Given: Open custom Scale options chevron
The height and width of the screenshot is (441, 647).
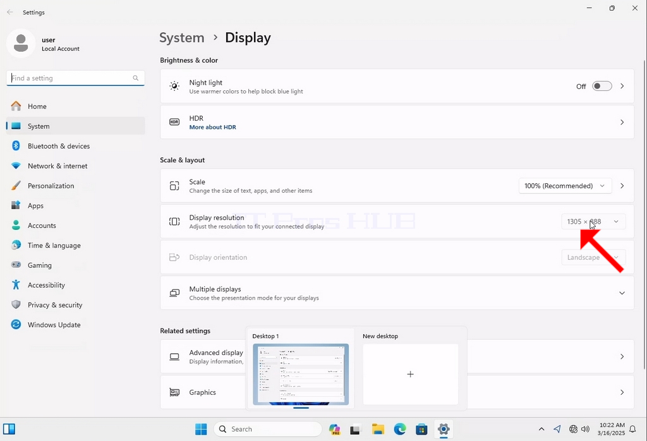Looking at the screenshot, I should click(622, 186).
